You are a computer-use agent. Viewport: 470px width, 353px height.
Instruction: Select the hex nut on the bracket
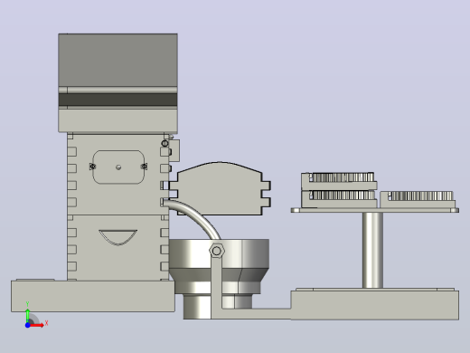coord(217,251)
